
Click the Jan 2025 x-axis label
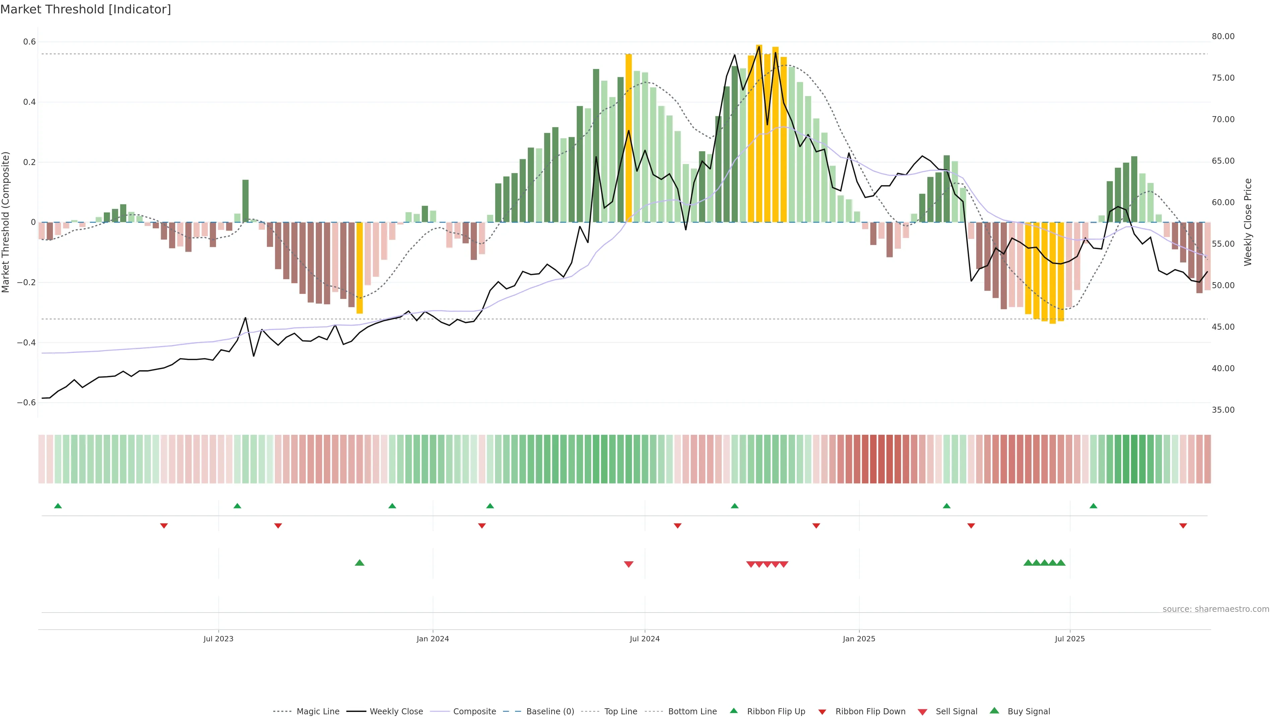coord(859,639)
